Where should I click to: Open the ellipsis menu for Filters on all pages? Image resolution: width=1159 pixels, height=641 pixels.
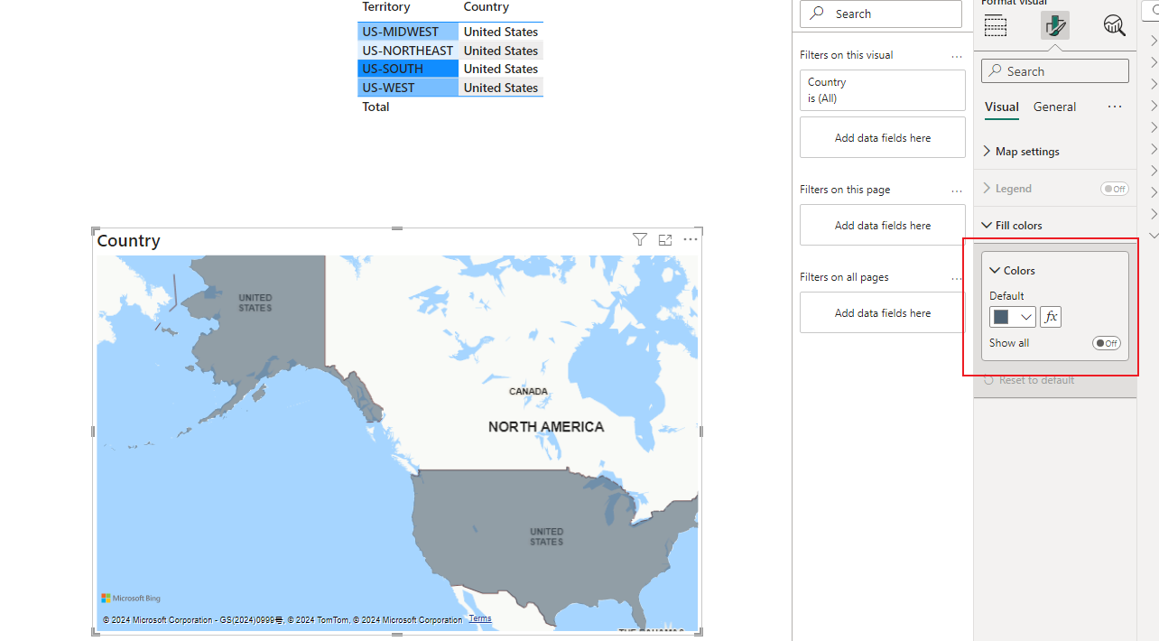(x=957, y=278)
